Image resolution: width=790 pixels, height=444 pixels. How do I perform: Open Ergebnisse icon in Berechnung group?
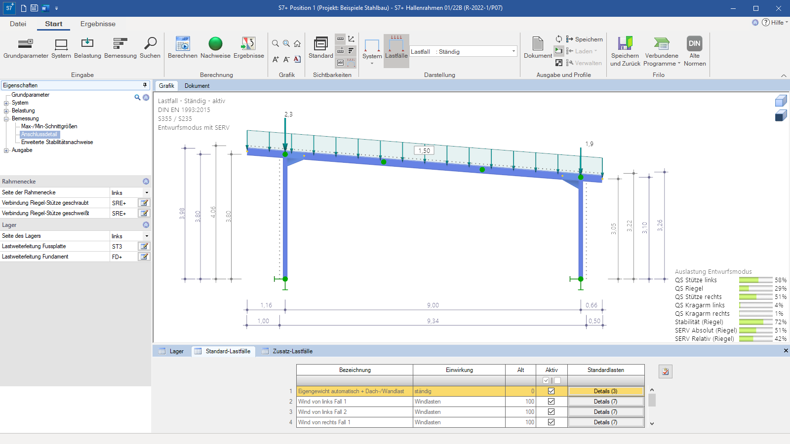(x=249, y=48)
